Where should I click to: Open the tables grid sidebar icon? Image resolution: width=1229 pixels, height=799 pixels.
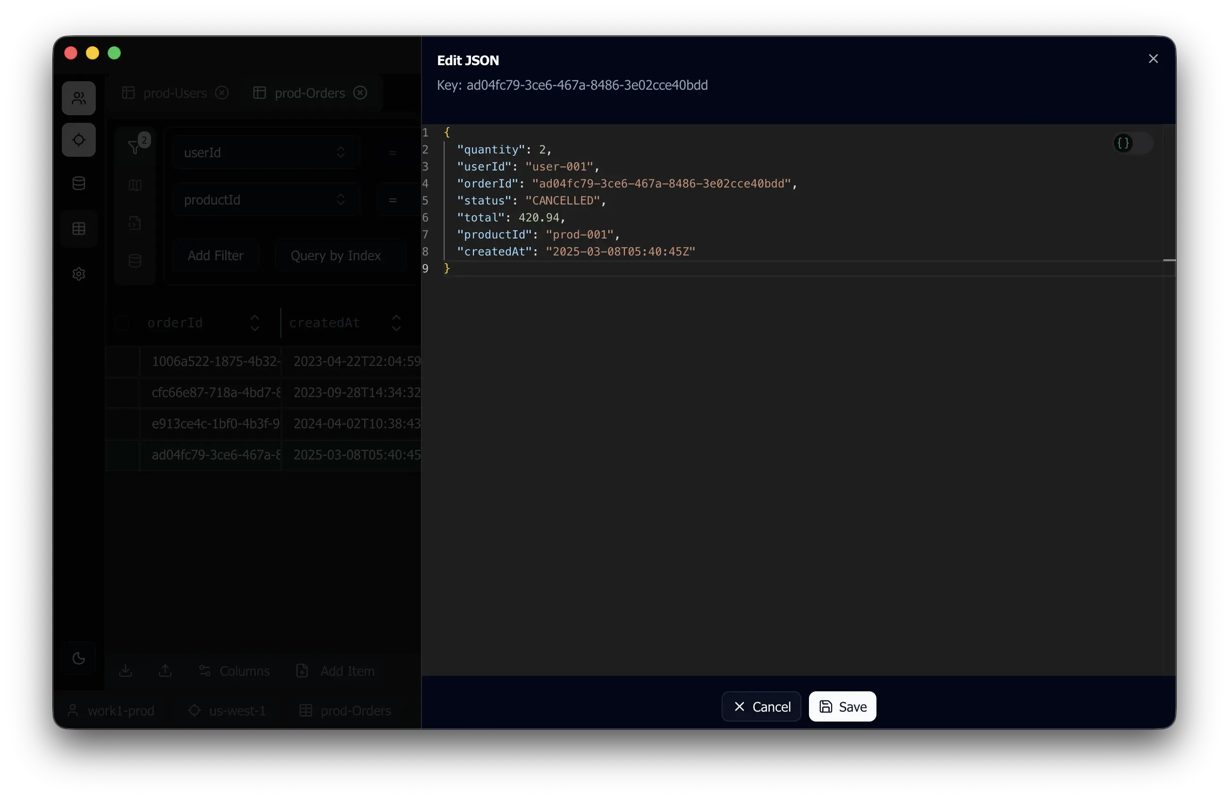point(78,228)
